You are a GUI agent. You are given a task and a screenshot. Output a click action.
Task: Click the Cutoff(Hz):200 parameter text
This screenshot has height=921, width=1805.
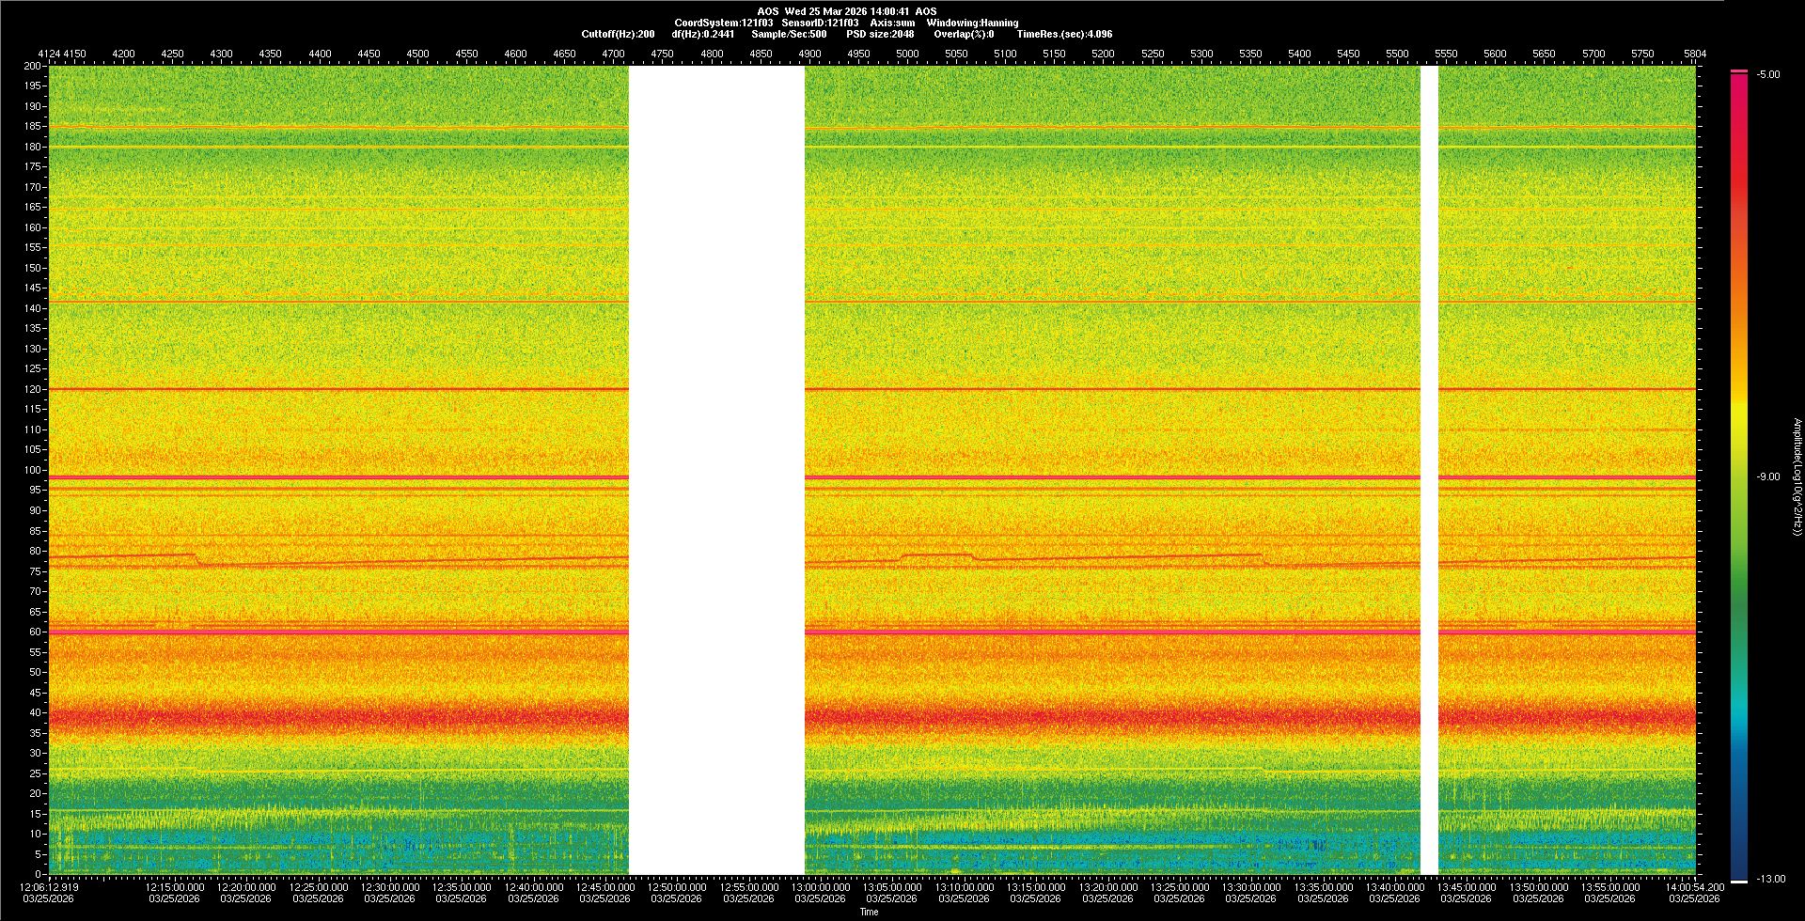point(618,34)
